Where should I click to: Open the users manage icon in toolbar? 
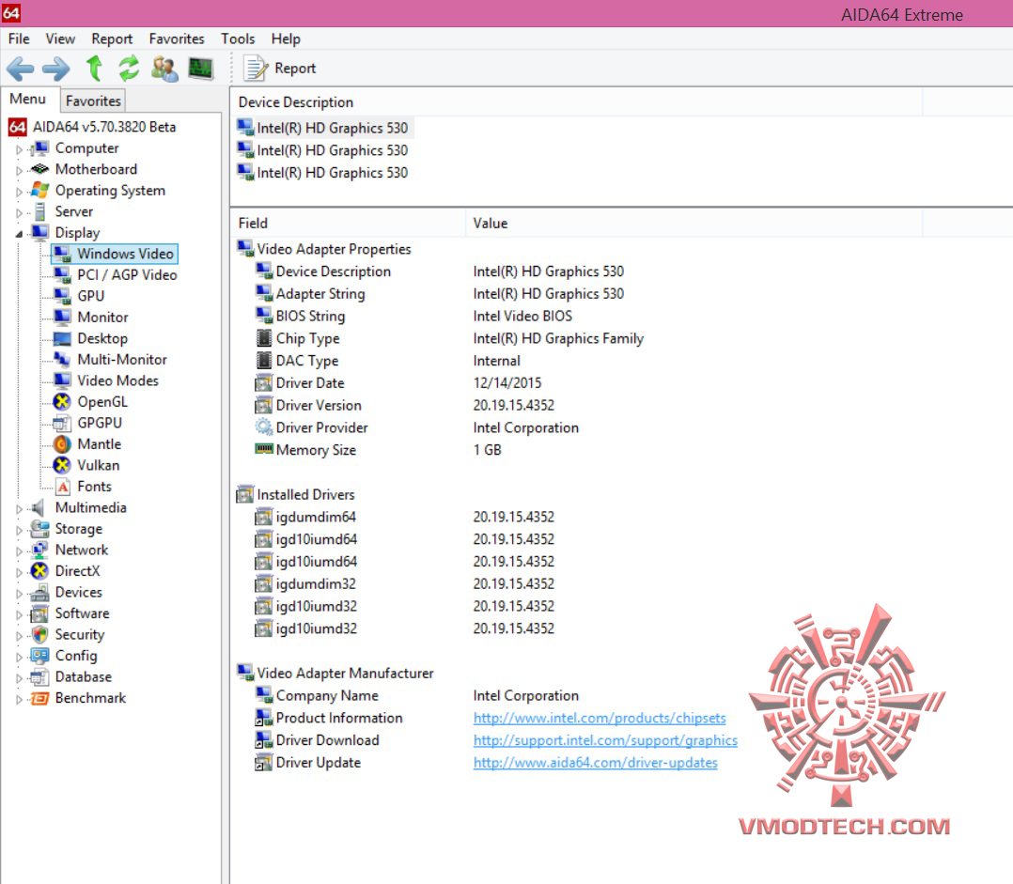(164, 69)
